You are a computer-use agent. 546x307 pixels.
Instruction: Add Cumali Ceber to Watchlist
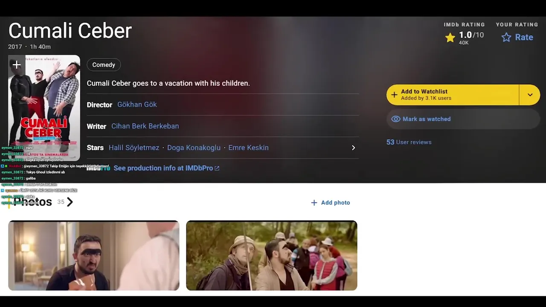coord(453,95)
